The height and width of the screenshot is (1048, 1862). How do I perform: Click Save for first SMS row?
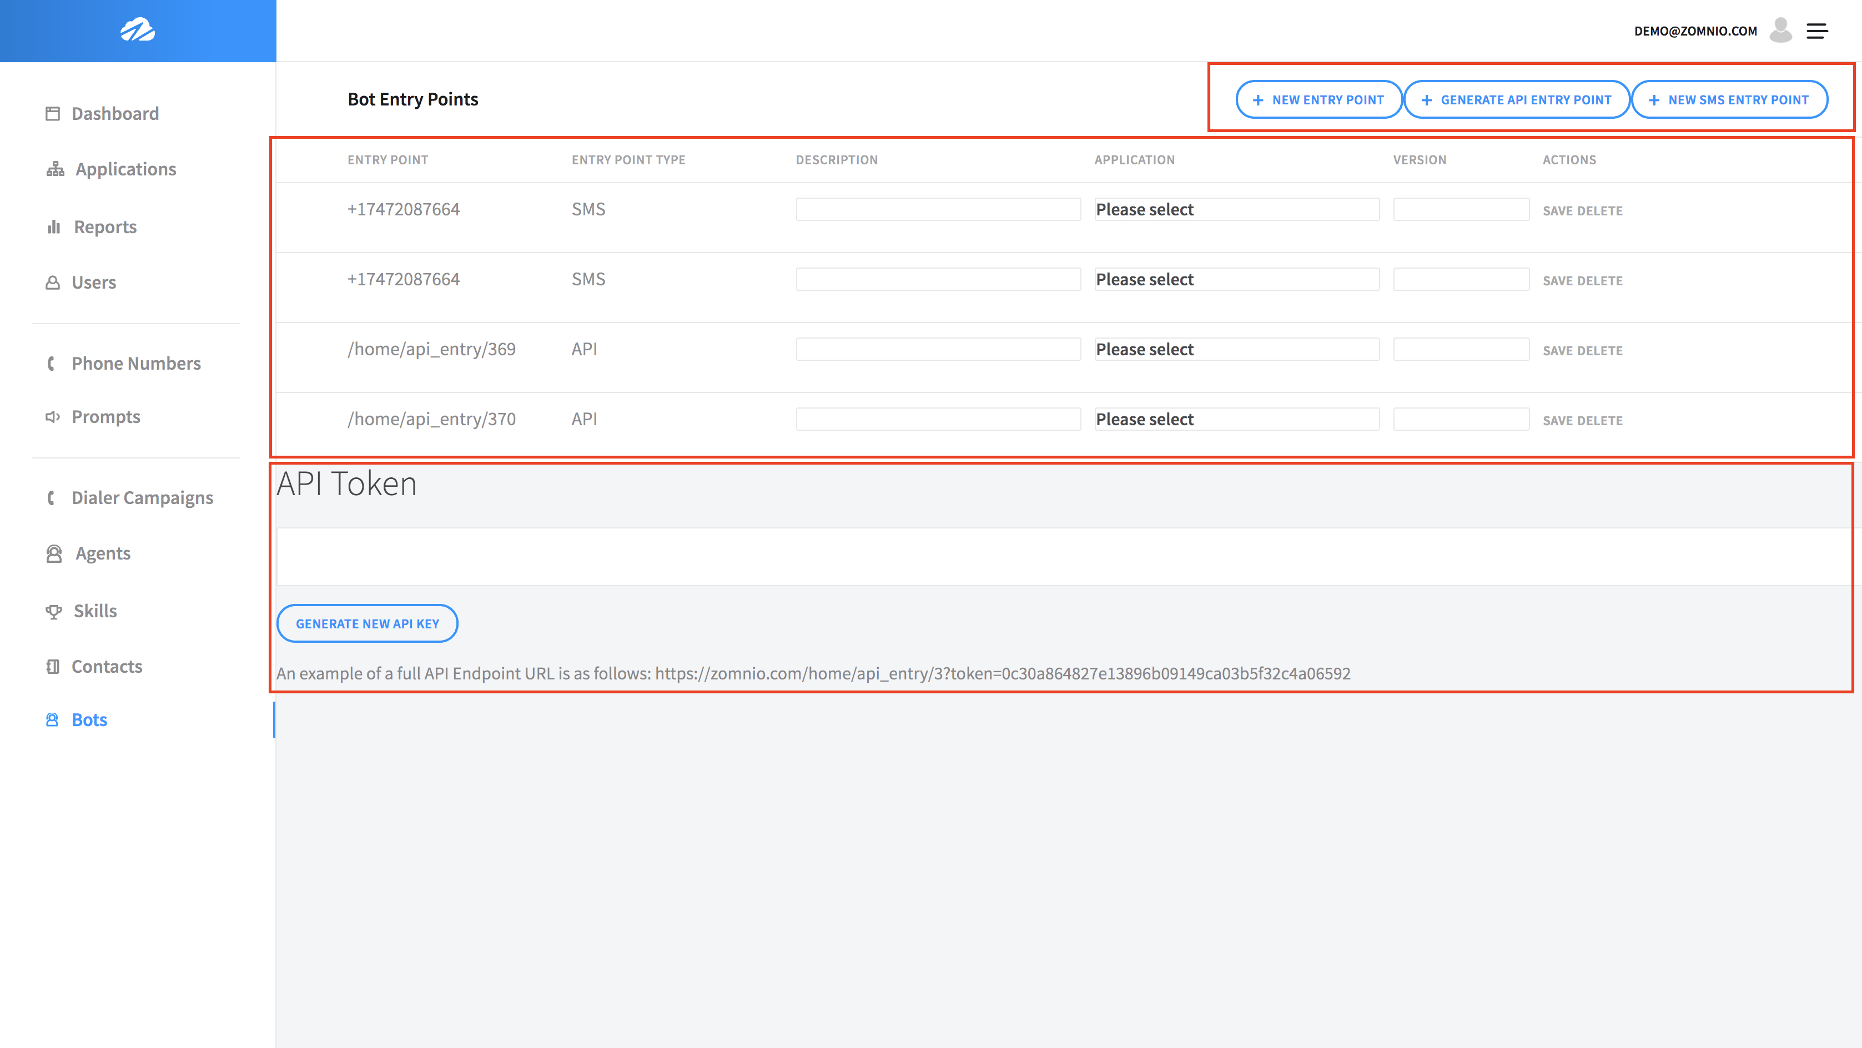tap(1558, 211)
